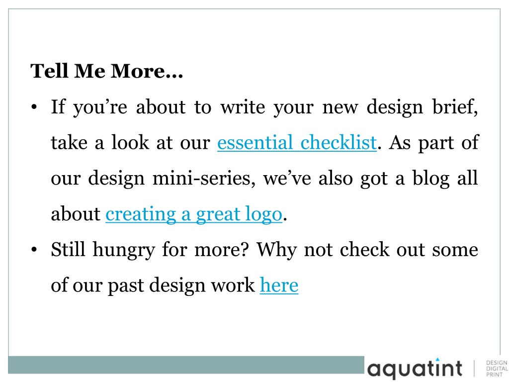
Task: Click the 'Still hungry for more?' sentence
Action: coord(150,250)
